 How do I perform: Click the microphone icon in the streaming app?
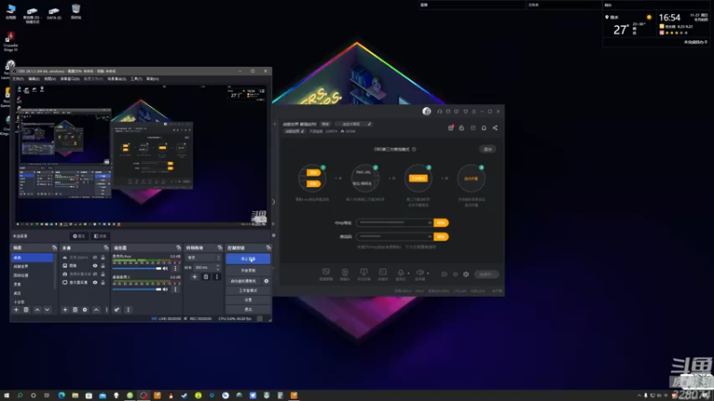[x=401, y=273]
